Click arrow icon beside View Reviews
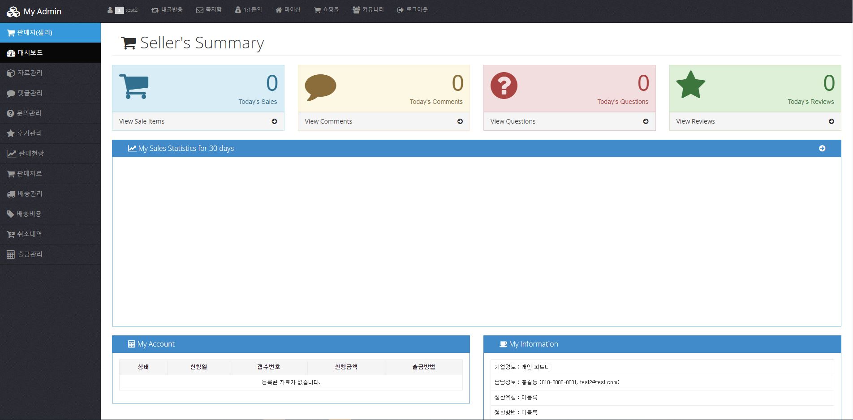This screenshot has height=420, width=853. (x=831, y=121)
